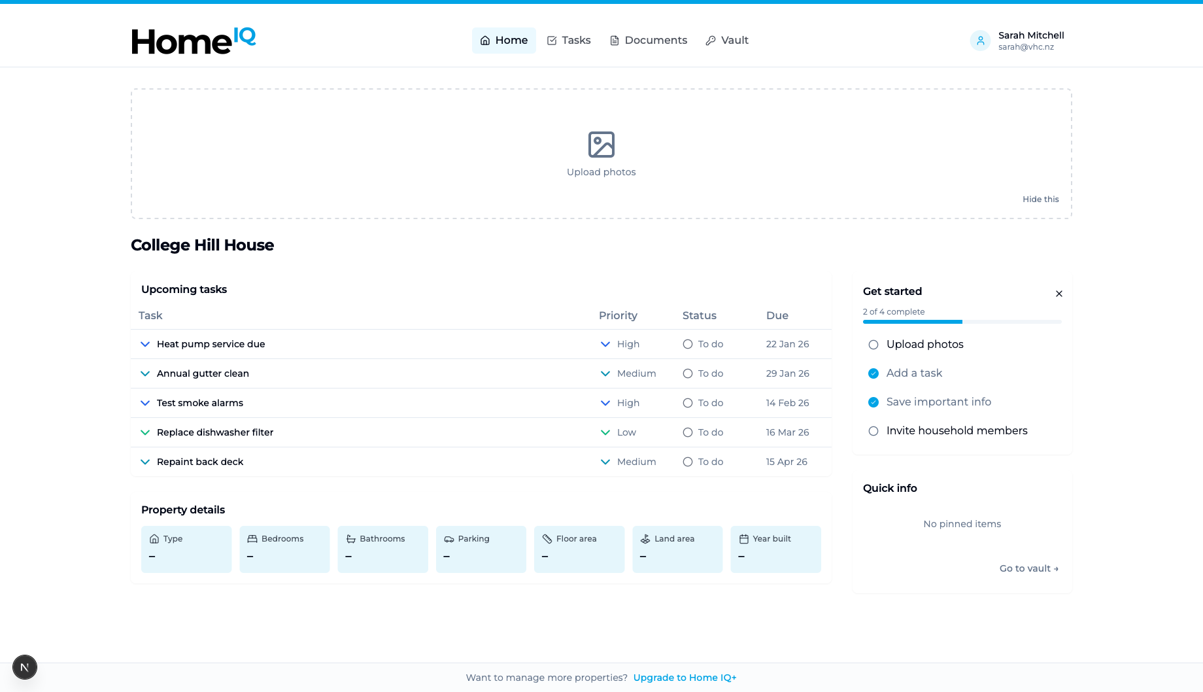The height and width of the screenshot is (692, 1203).
Task: Switch to the Vault tab
Action: point(727,41)
